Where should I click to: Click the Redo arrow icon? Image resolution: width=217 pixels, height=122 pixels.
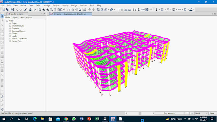pyautogui.click(x=21, y=10)
